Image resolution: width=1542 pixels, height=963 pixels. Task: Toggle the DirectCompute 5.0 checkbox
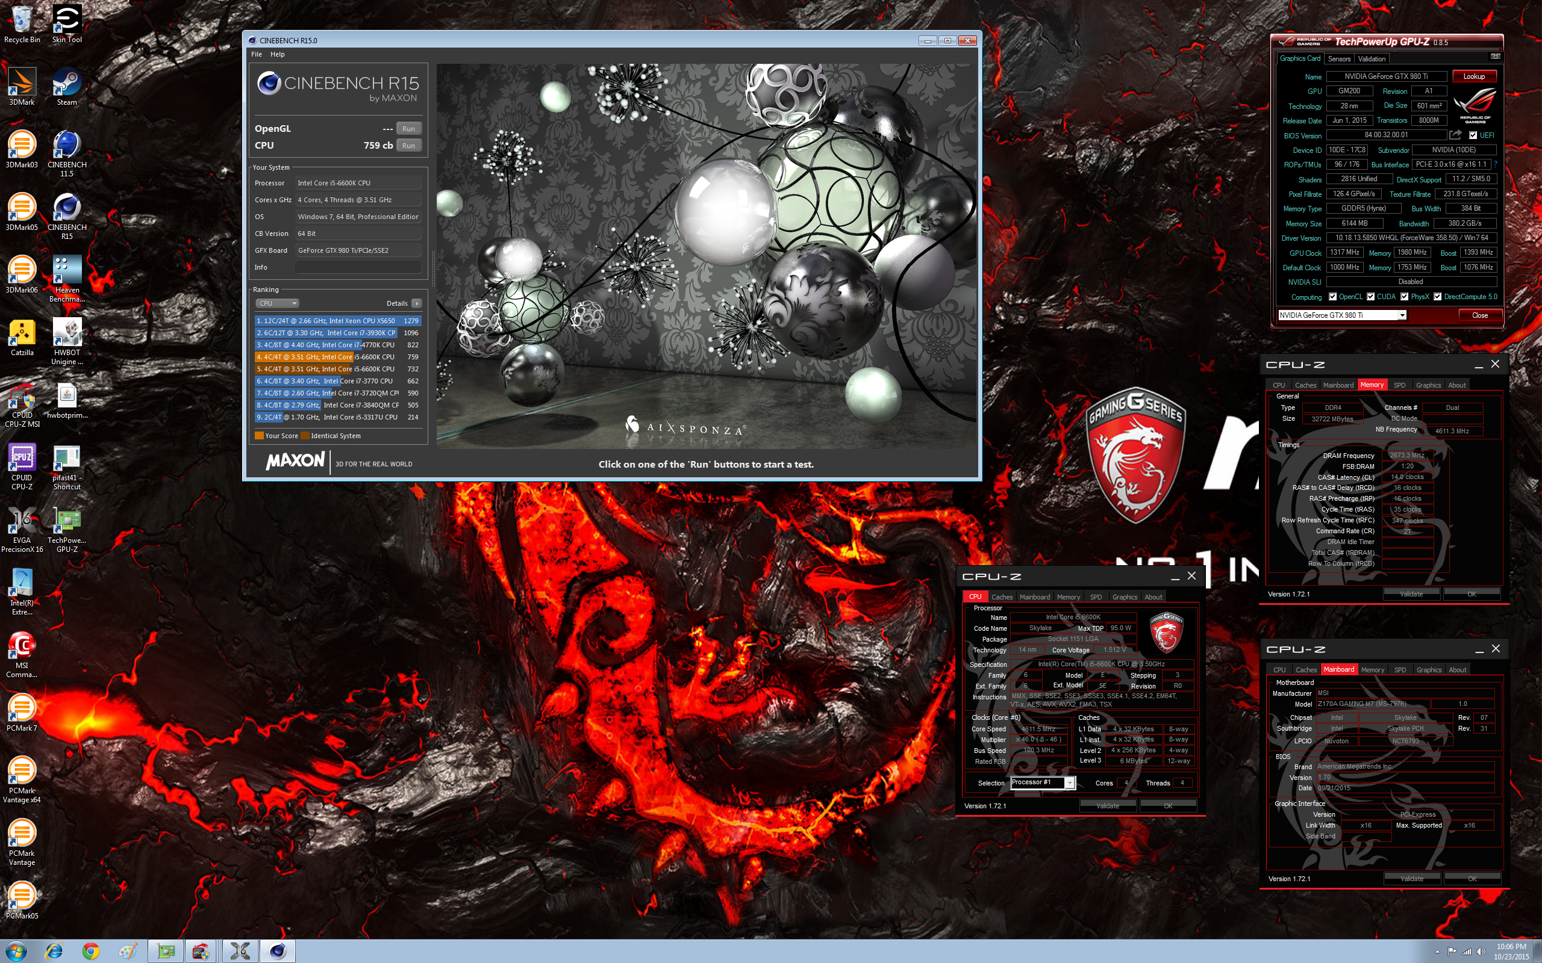[1438, 297]
